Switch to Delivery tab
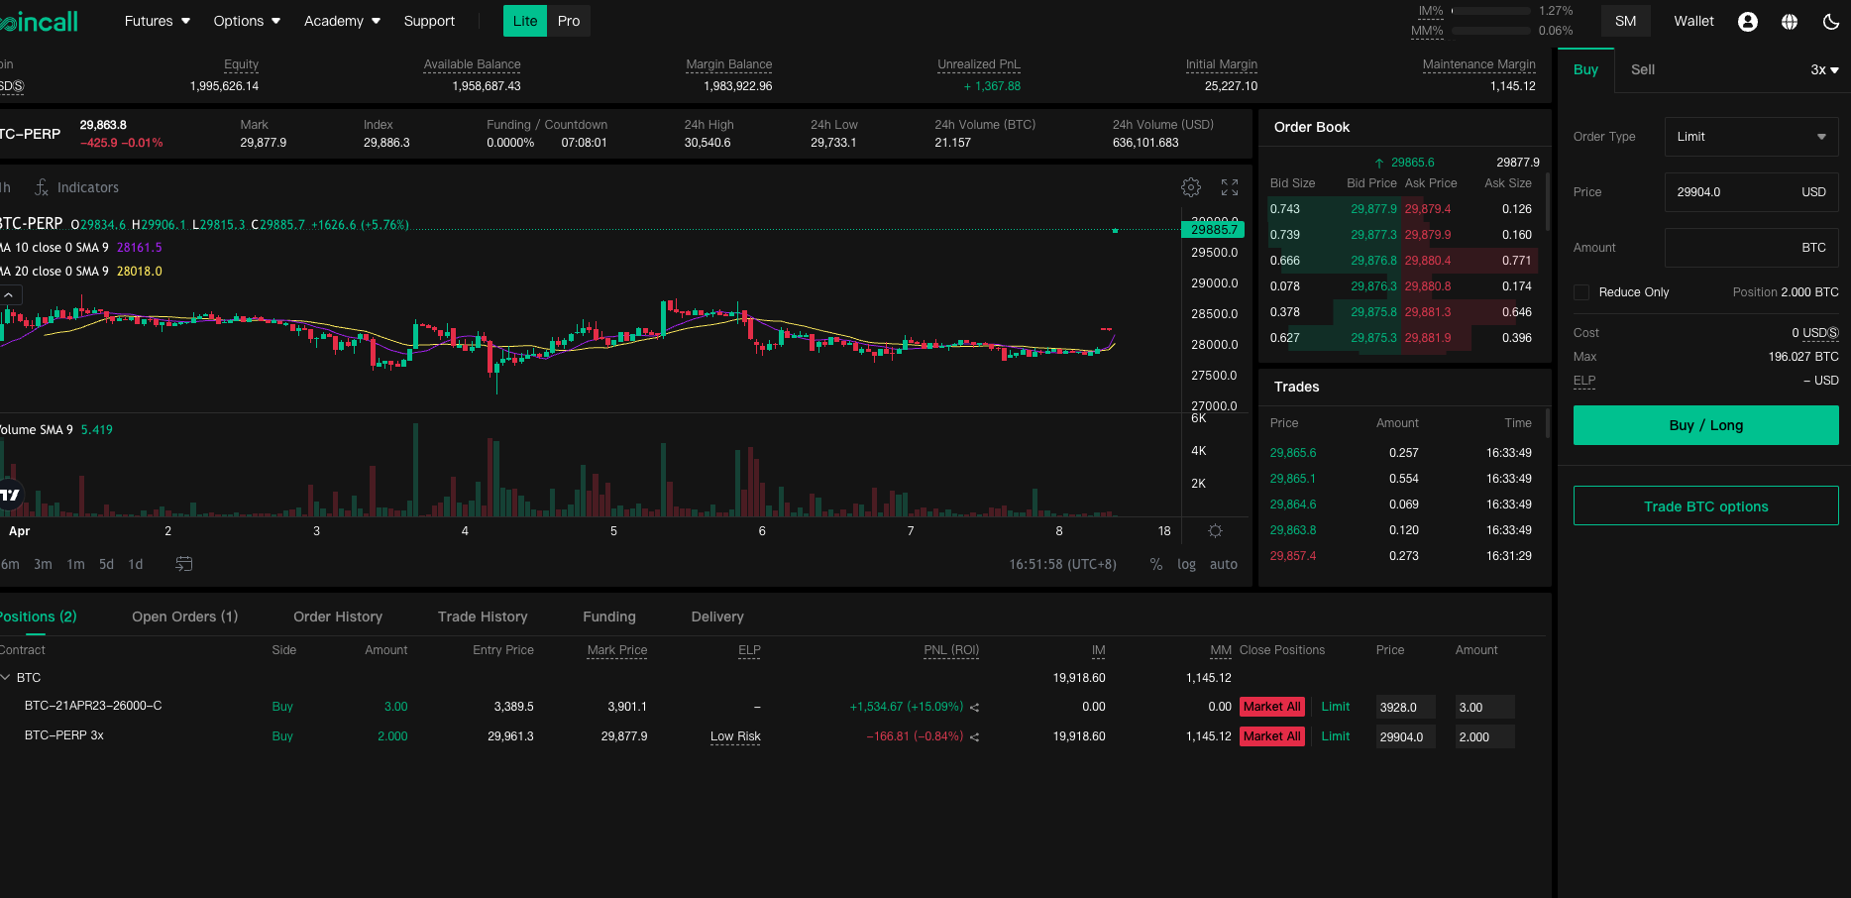Screen dimensions: 1851x898 tap(717, 617)
